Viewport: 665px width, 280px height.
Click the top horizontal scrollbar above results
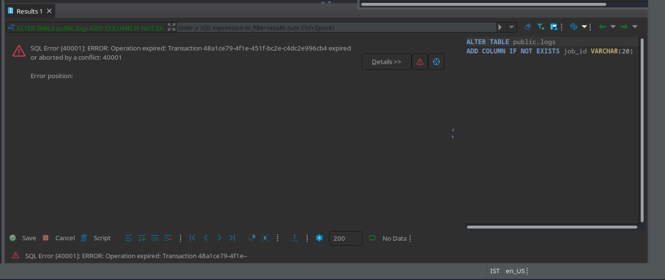(x=483, y=4)
